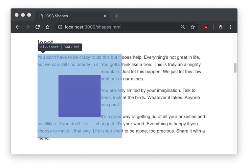This screenshot has width=248, height=167.
Task: Open the uBlock Origin extension
Action: click(x=206, y=27)
